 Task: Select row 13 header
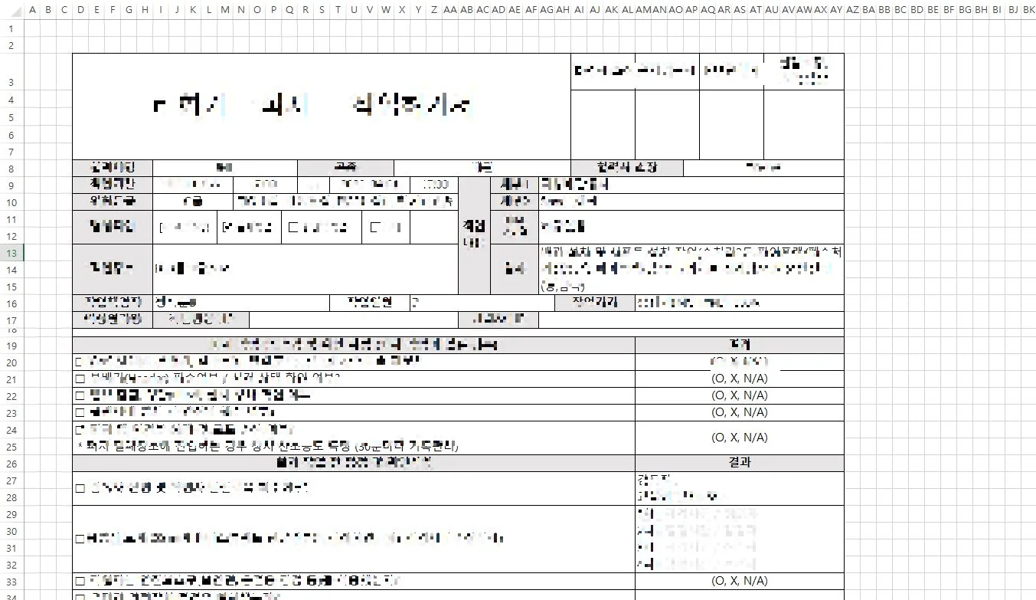pyautogui.click(x=11, y=253)
